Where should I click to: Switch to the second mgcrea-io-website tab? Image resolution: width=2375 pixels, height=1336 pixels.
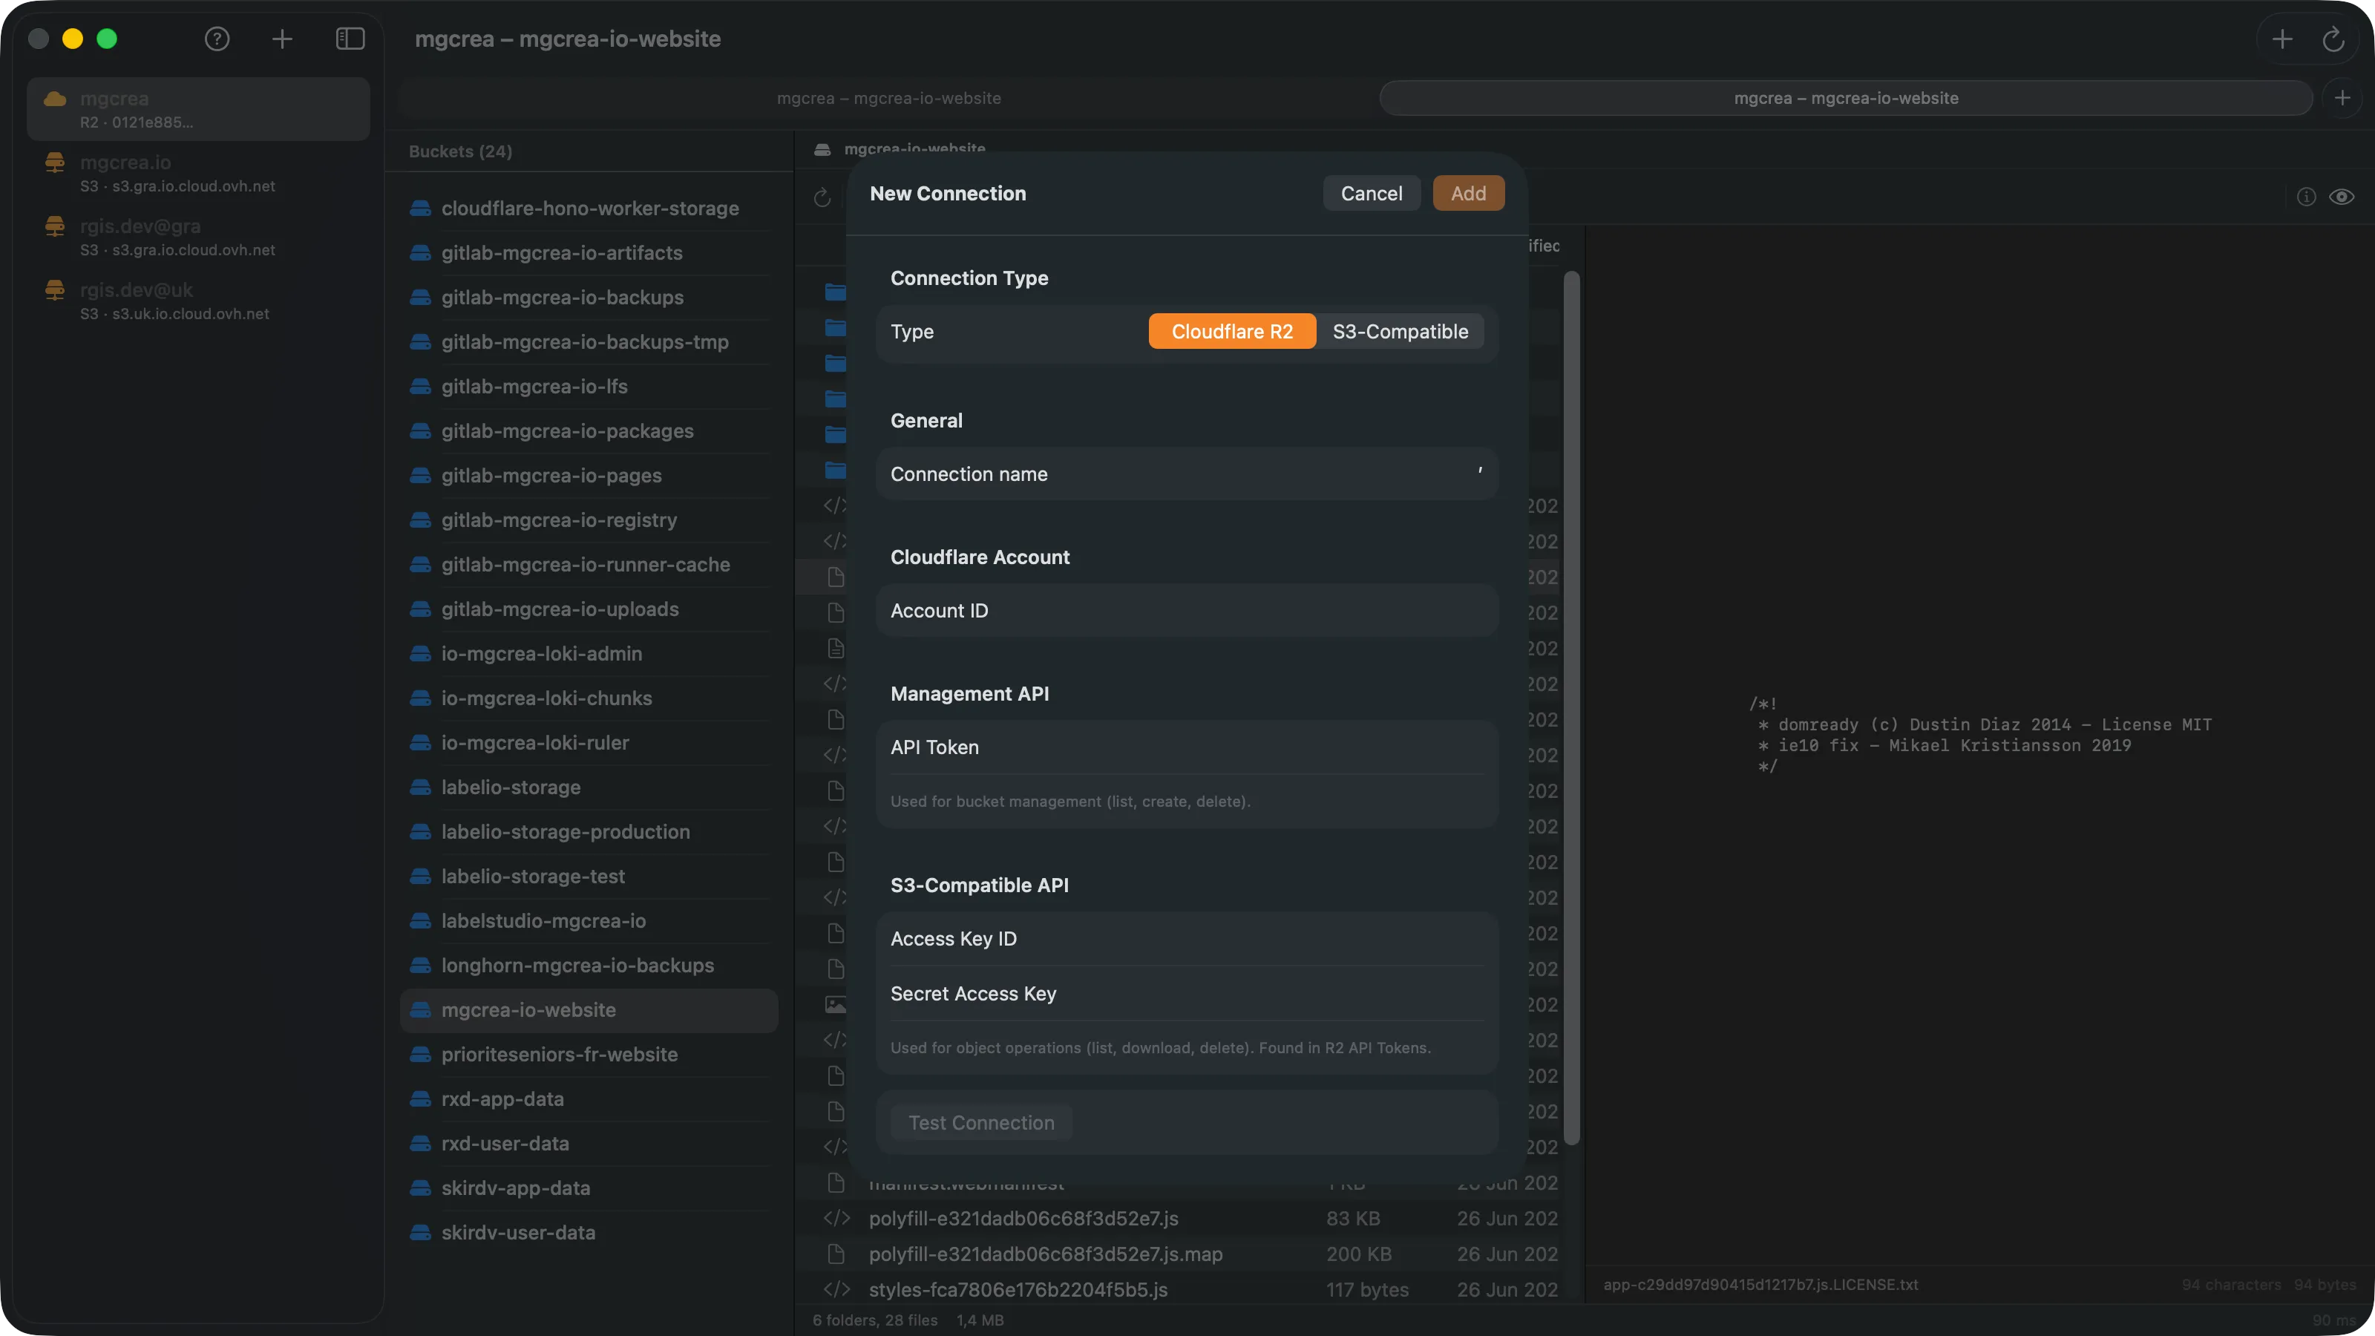pyautogui.click(x=1846, y=98)
